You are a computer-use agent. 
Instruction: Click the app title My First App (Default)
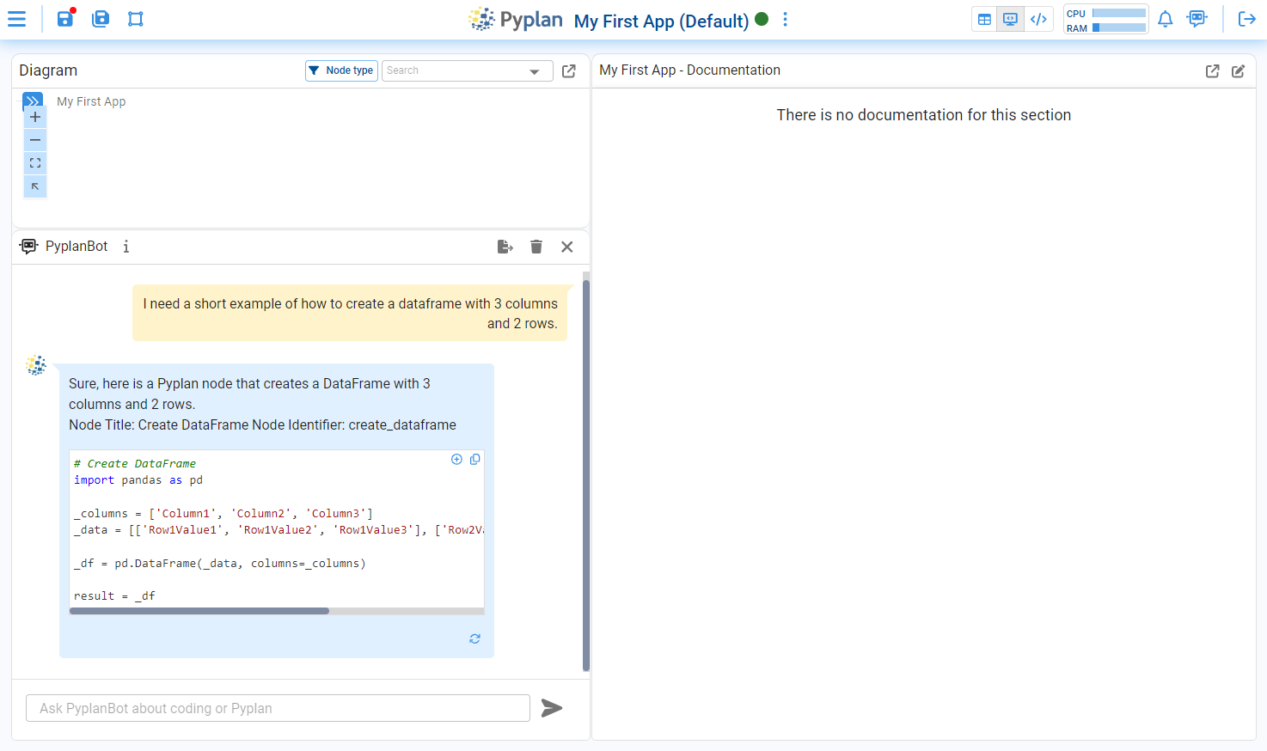(x=661, y=21)
